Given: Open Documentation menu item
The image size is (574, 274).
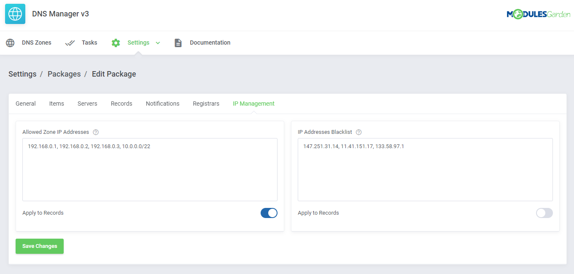Looking at the screenshot, I should point(210,43).
